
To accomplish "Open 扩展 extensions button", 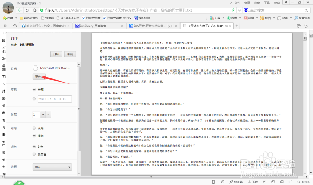I will 215,18.
